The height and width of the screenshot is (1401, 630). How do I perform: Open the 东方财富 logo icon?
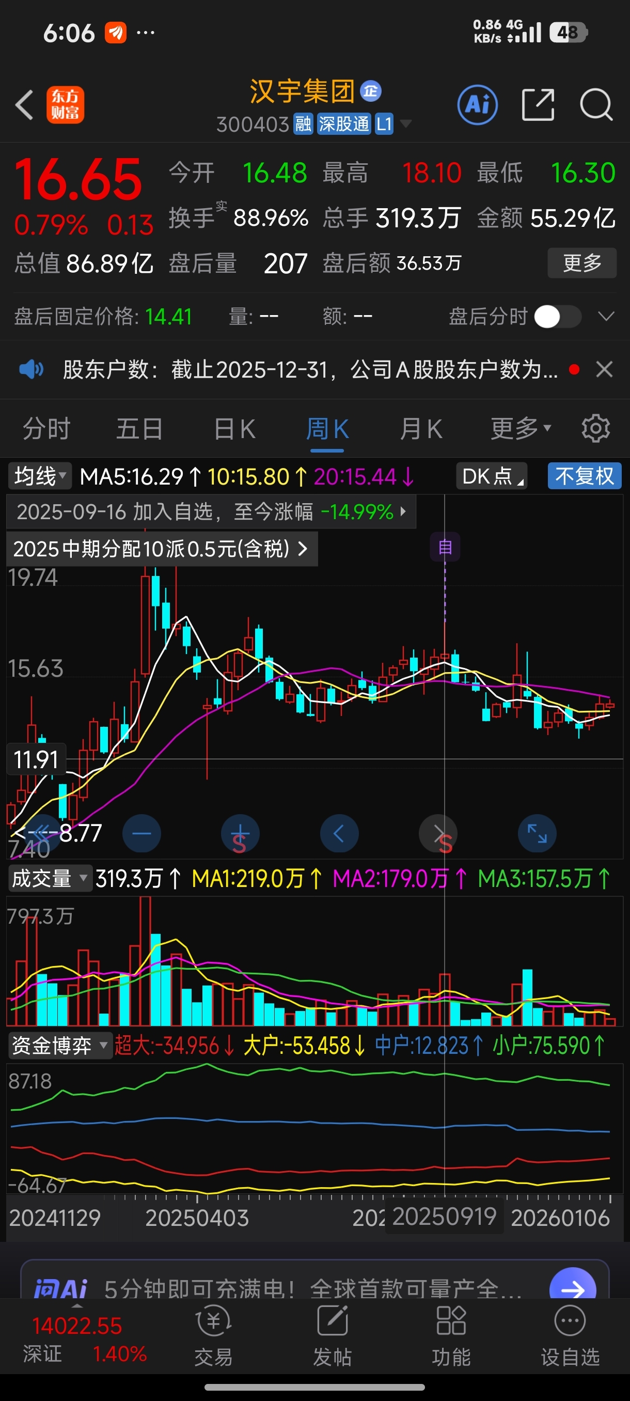pyautogui.click(x=65, y=104)
